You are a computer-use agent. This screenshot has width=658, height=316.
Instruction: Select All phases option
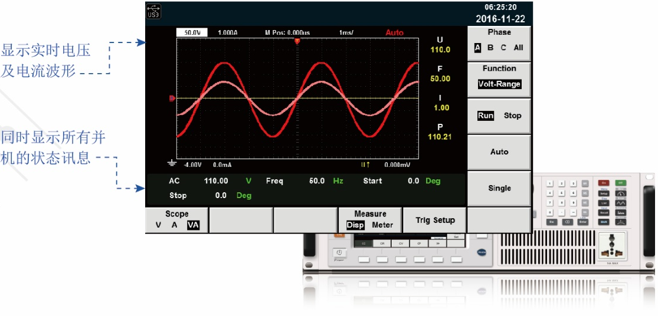tap(518, 48)
